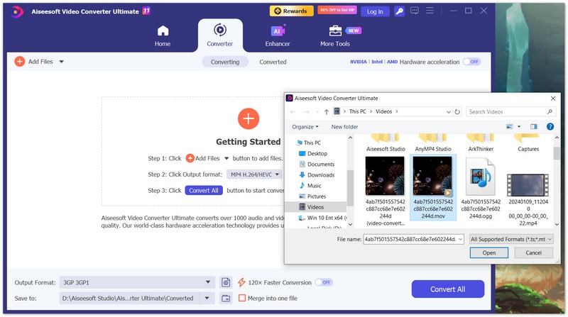The image size is (568, 317).
Task: Open the dialog help icon
Action: tap(550, 127)
